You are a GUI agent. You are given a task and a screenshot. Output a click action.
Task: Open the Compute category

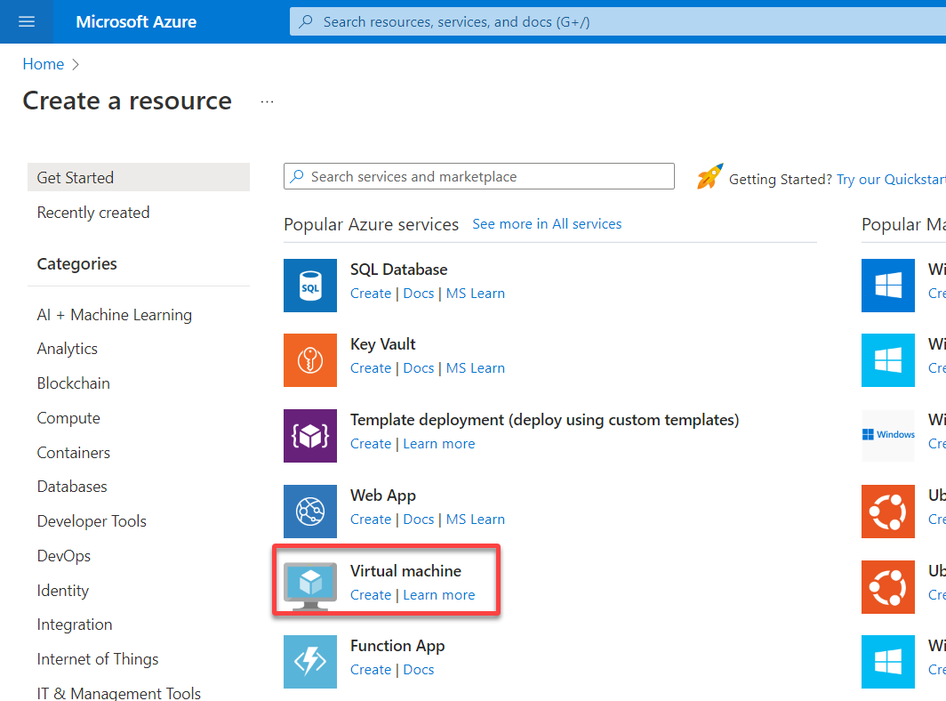coord(68,418)
